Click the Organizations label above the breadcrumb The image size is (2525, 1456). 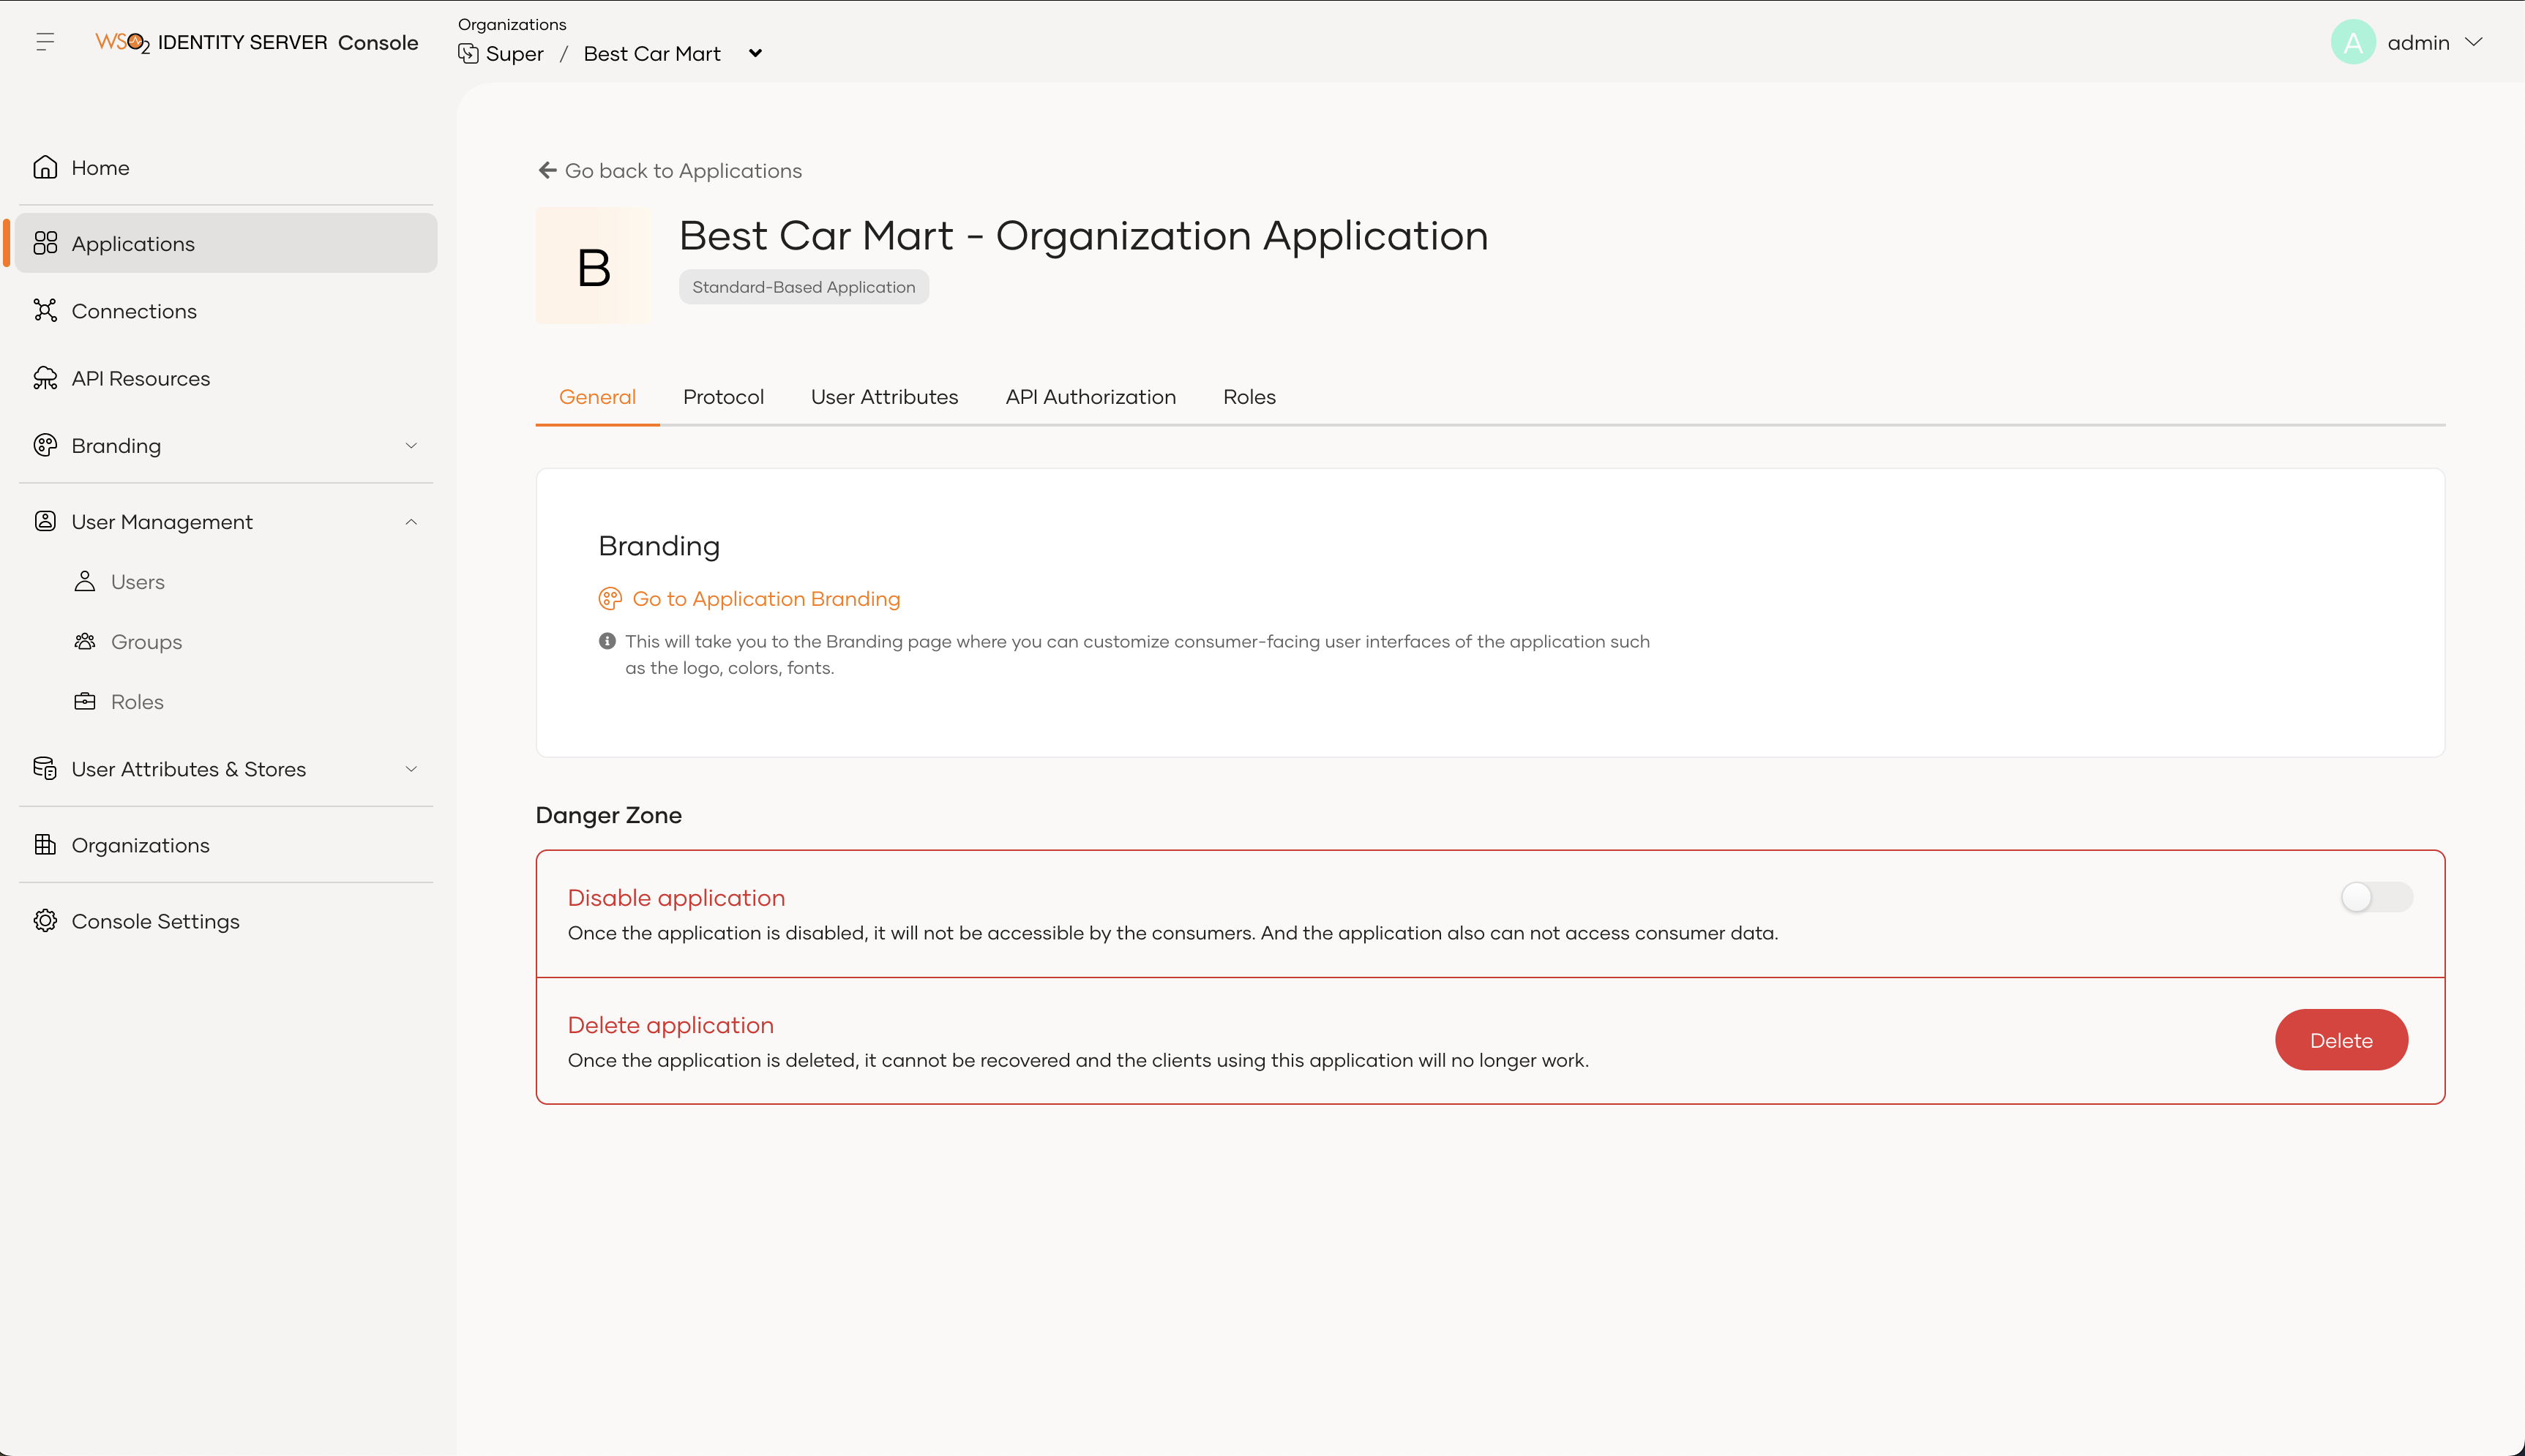(x=511, y=24)
